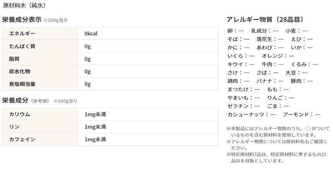Click the 乳成分 allergen entry
Viewport: 333px width, 169px height.
(264, 30)
